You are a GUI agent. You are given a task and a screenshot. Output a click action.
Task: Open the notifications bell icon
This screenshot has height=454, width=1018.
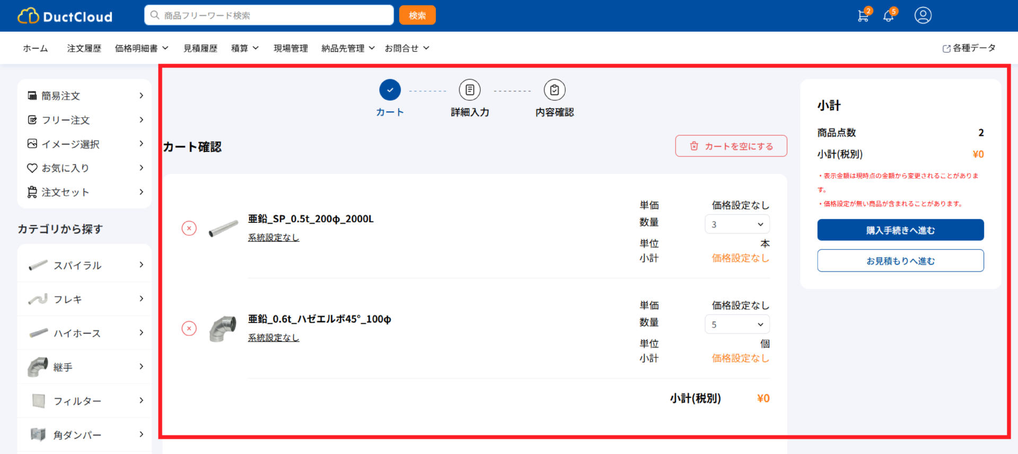coord(889,16)
